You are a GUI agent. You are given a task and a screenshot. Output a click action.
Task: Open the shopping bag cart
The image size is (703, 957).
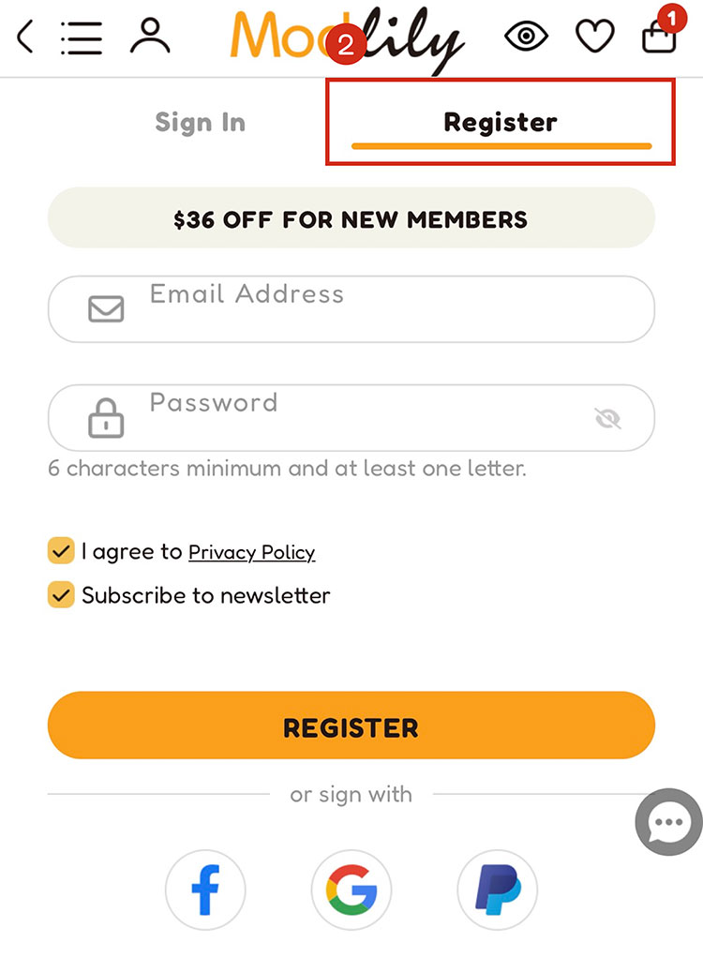[658, 37]
